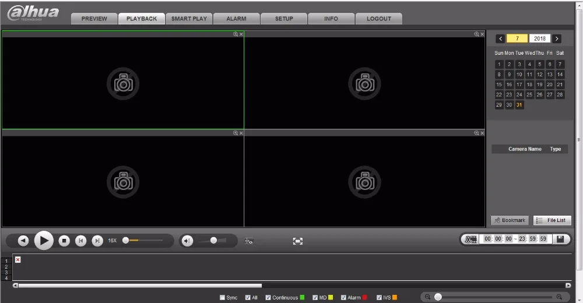583x303 pixels.
Task: Close the bottom-left video pane
Action: pyautogui.click(x=241, y=133)
